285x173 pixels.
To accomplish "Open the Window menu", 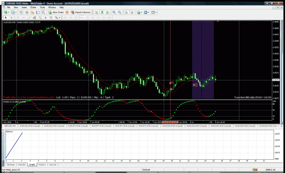I will [52, 7].
